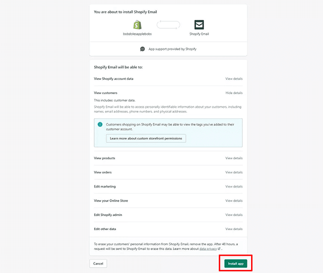The width and height of the screenshot is (323, 273).
Task: Hide details for View customers
Action: [234, 93]
